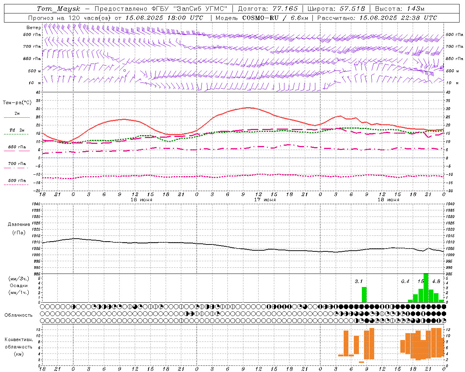Click the Ветер panel label
This screenshot has width=465, height=372.
(x=33, y=28)
